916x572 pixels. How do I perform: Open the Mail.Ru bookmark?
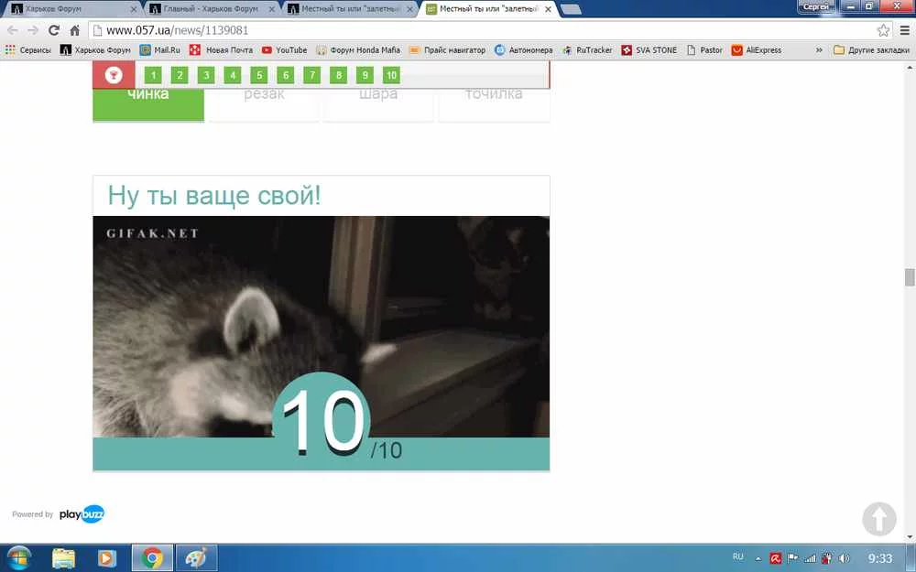pos(160,50)
